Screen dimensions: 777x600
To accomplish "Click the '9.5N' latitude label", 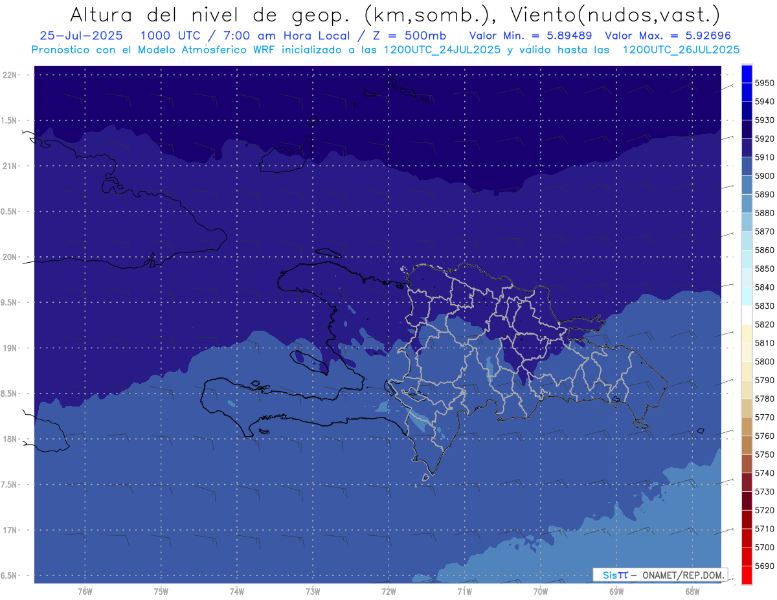I will pos(10,302).
